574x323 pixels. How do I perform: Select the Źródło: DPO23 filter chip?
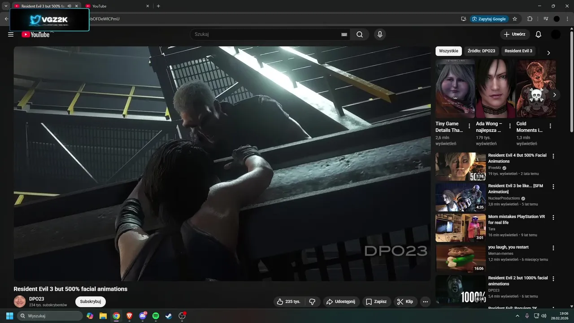point(481,51)
